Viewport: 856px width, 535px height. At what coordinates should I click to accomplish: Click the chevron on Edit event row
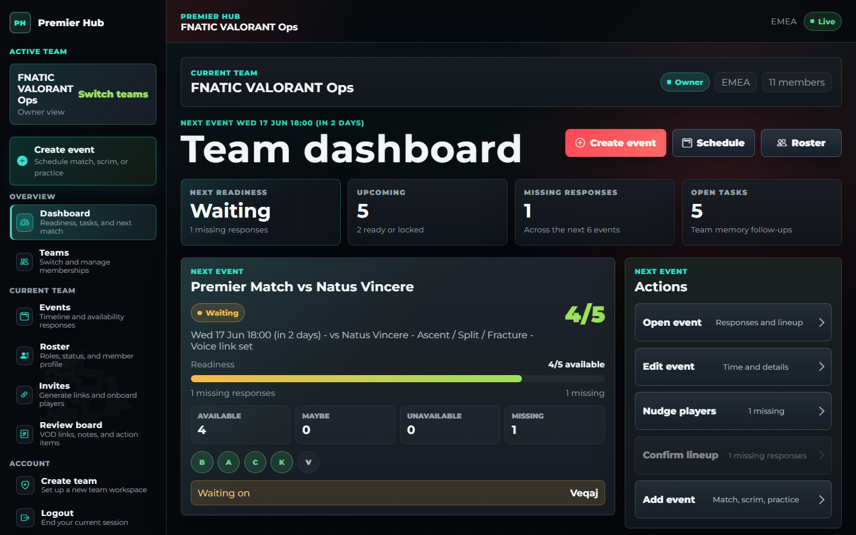pos(822,367)
